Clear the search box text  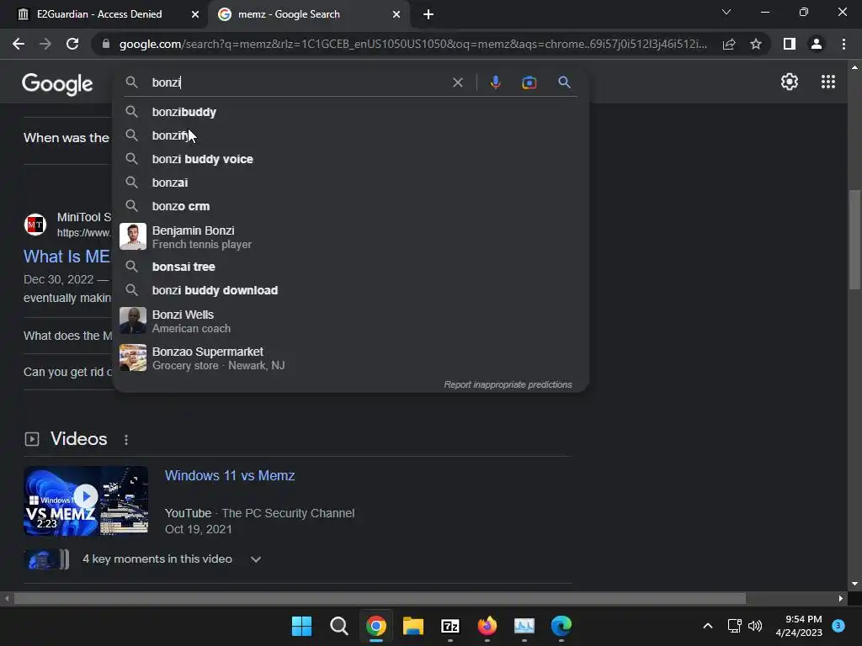click(x=457, y=82)
